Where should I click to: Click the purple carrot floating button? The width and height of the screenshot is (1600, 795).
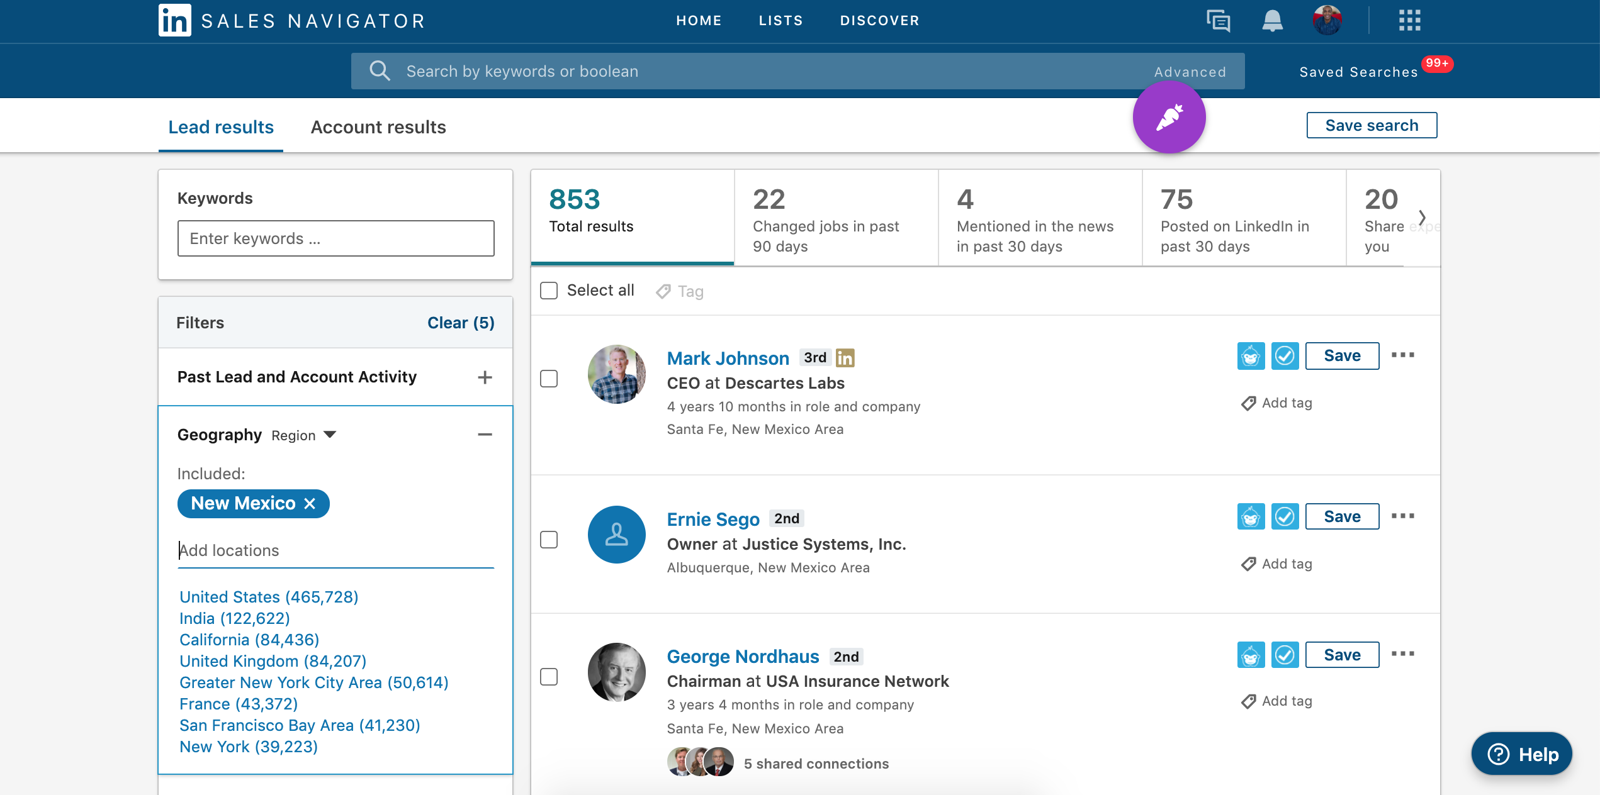point(1169,118)
